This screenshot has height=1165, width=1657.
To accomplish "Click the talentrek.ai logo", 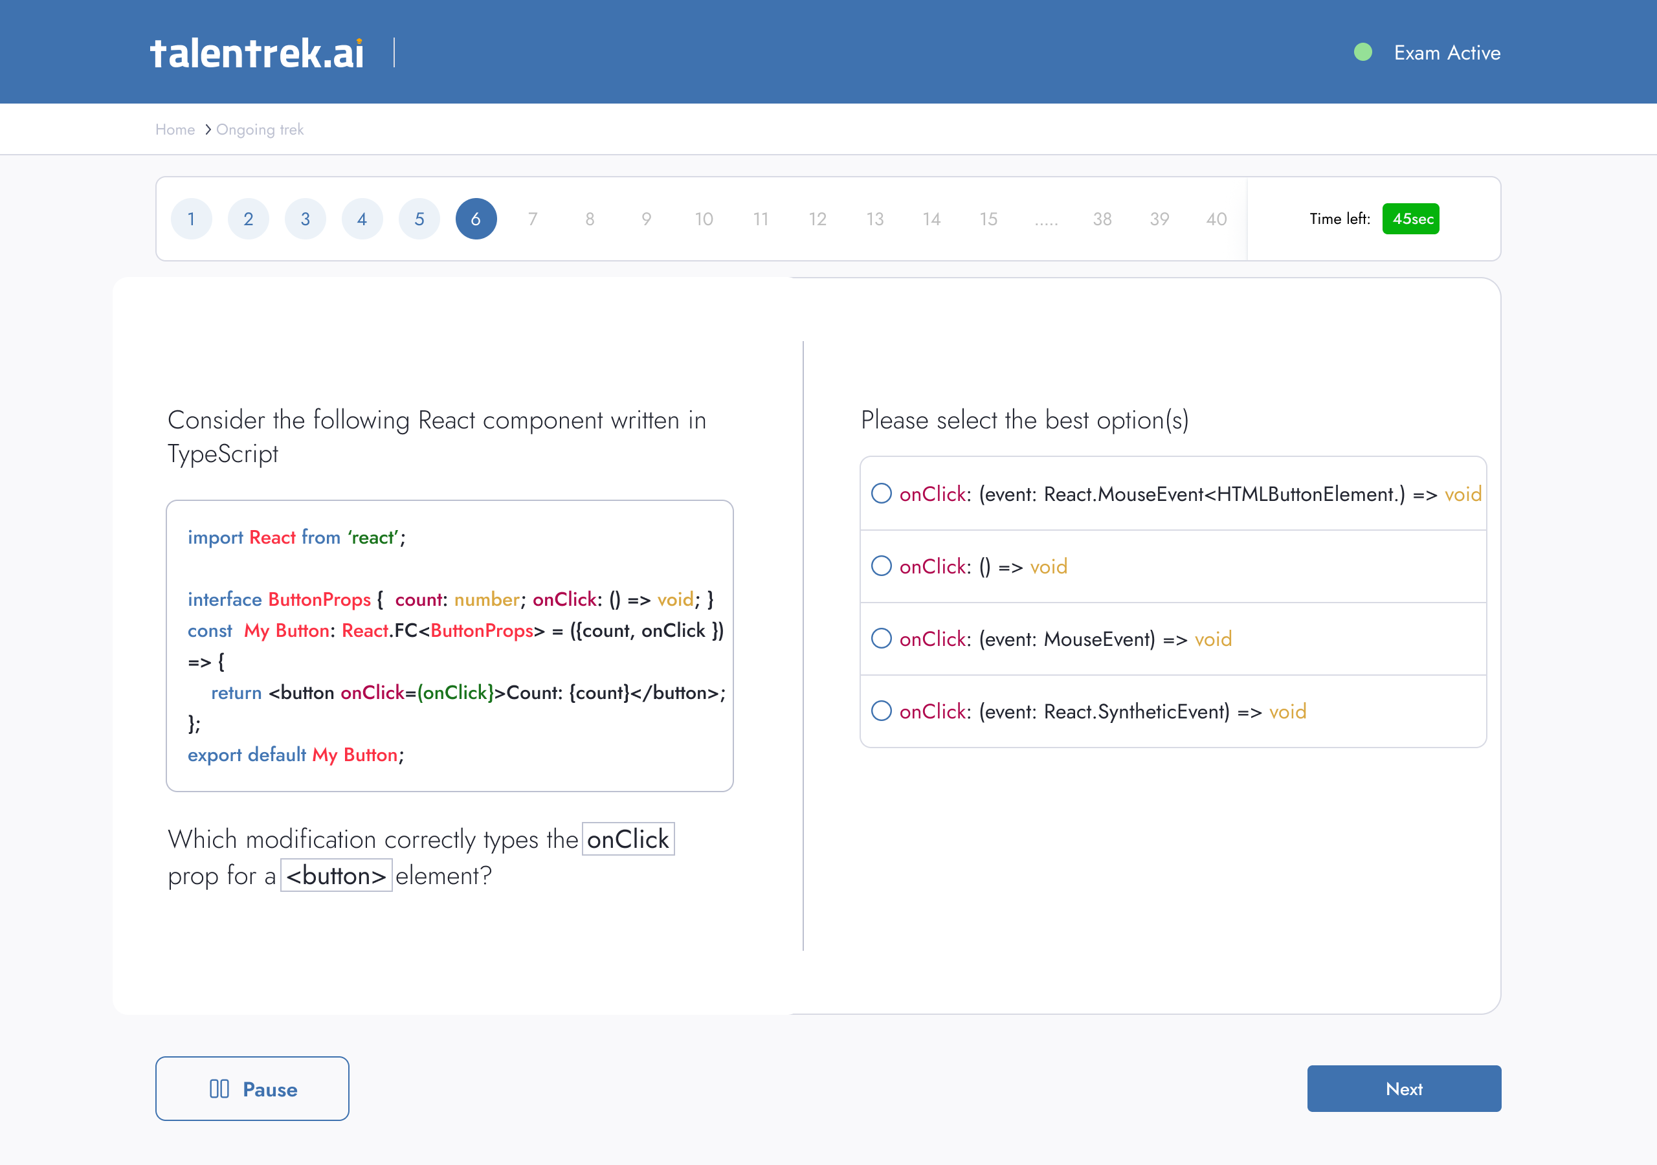I will coord(257,54).
